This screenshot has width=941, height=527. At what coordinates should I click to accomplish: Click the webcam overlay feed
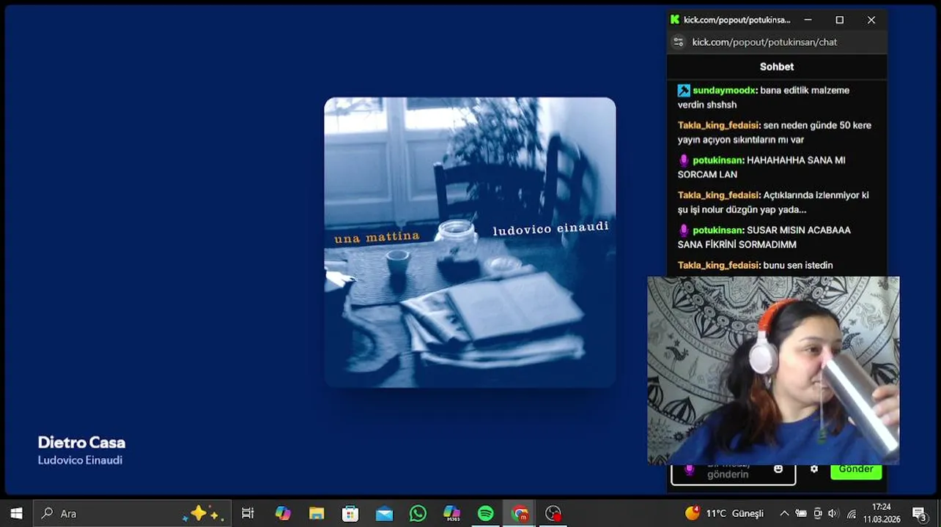pyautogui.click(x=773, y=370)
